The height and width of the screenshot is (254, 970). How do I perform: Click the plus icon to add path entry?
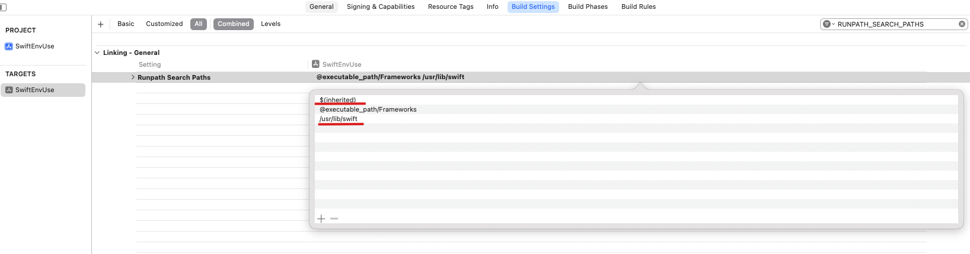tap(321, 219)
